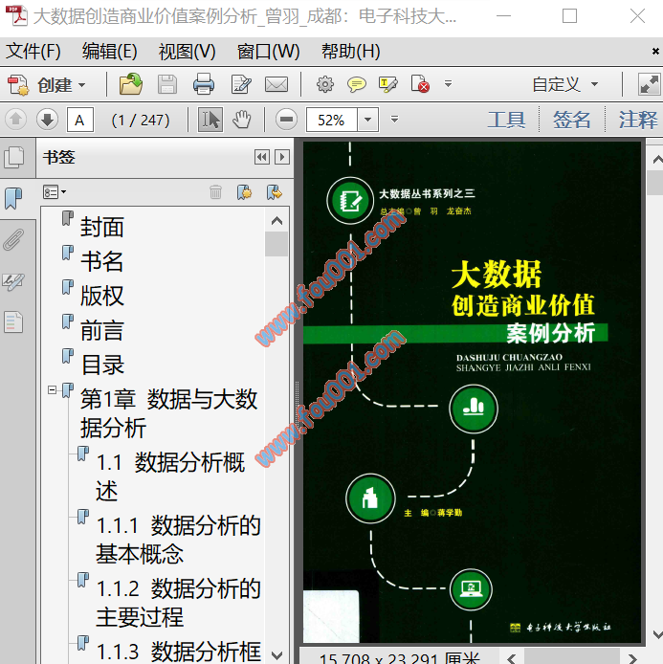The width and height of the screenshot is (663, 664).
Task: Open the Create dropdown arrow
Action: (81, 85)
